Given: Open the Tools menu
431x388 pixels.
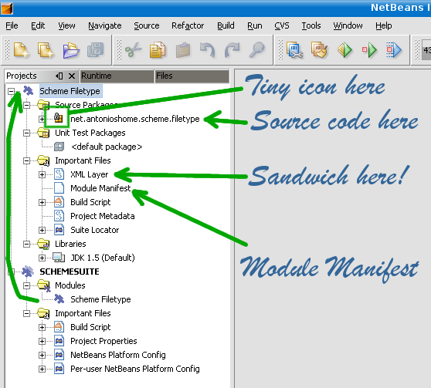Looking at the screenshot, I should [311, 25].
